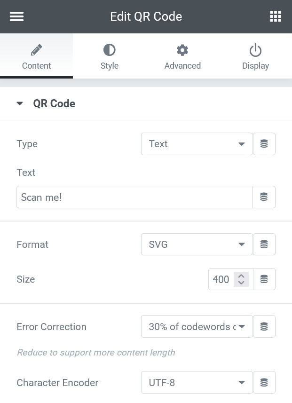This screenshot has width=292, height=403.
Task: Increase Size with the up stepper arrow
Action: pyautogui.click(x=241, y=276)
